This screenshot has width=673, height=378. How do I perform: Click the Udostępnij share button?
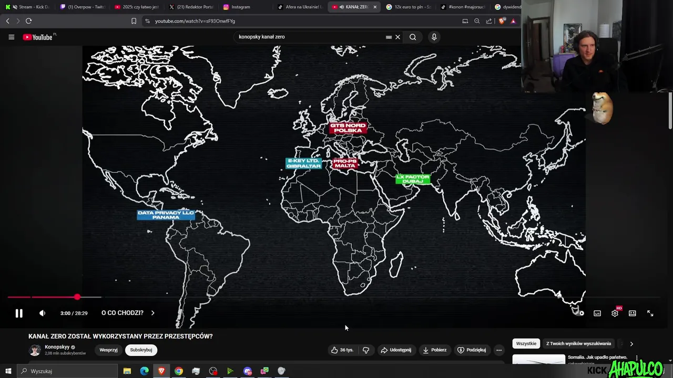[396, 350]
